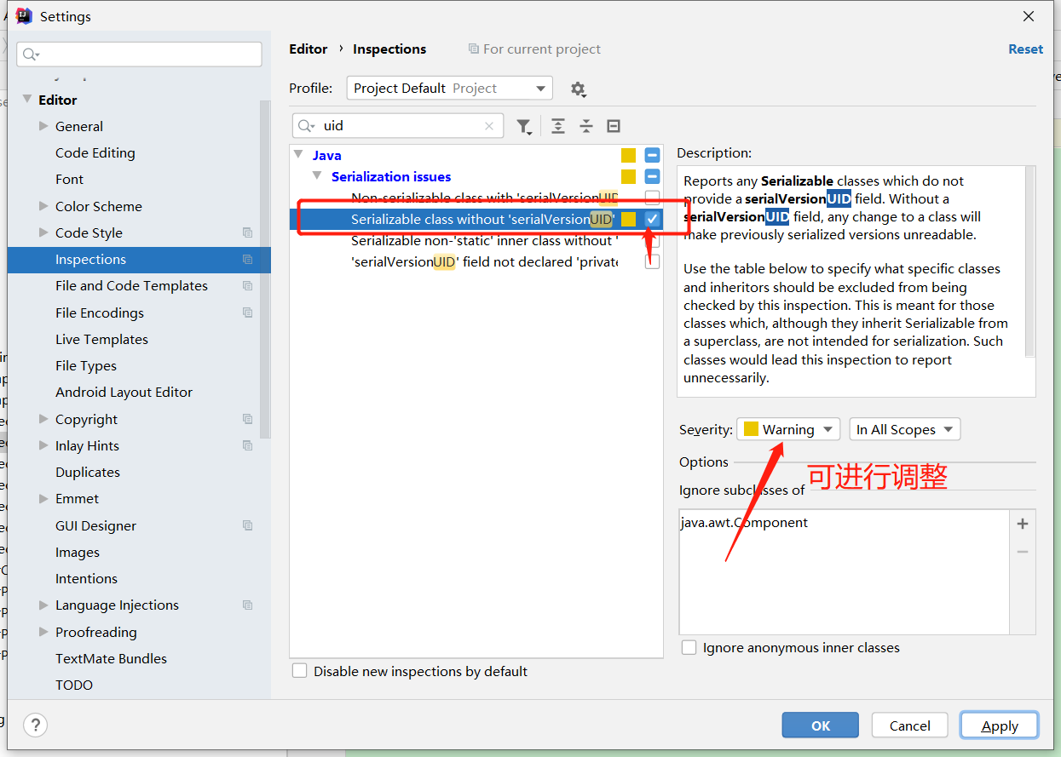Click the yellow severity swatch on the selected inspection
Viewport: 1061px width, 757px height.
click(630, 219)
